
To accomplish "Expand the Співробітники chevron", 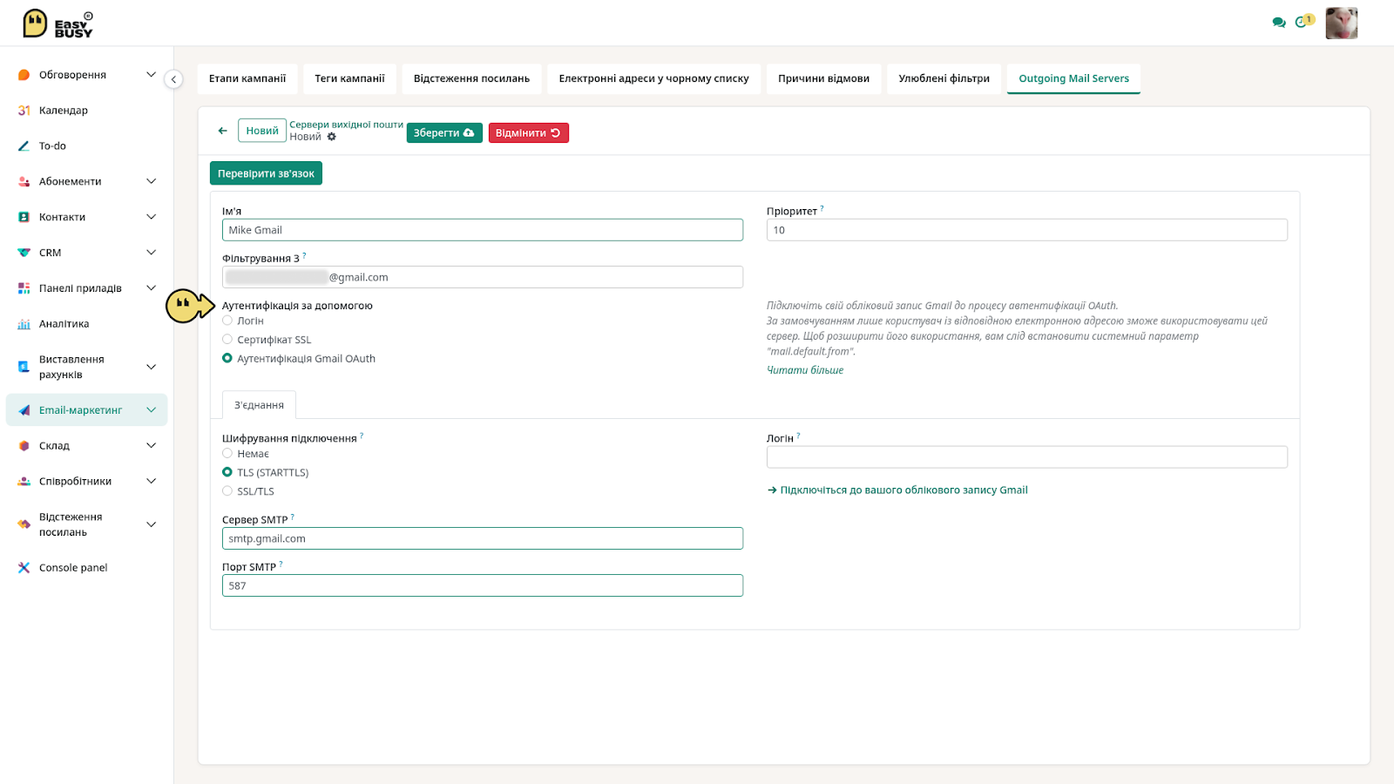I will (151, 482).
